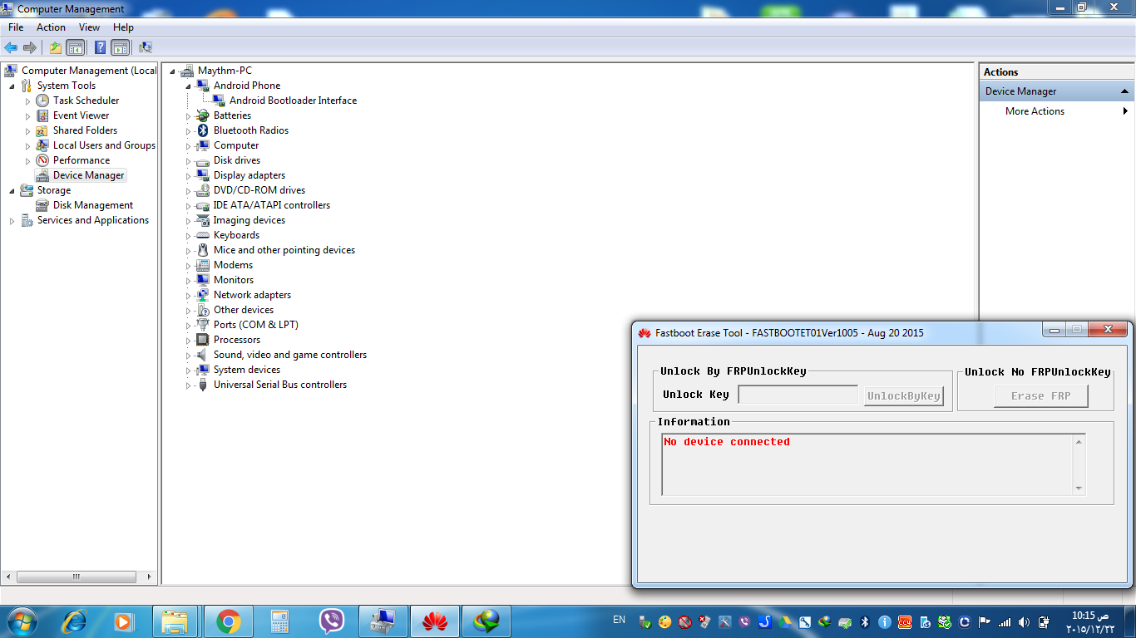Click the Sound, video and game controllers icon
The width and height of the screenshot is (1136, 638).
coord(202,355)
